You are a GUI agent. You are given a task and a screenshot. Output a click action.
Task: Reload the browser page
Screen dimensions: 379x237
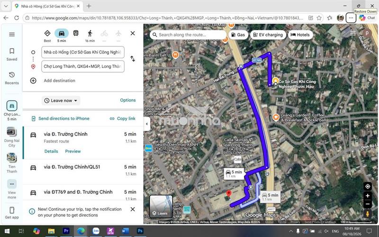click(17, 18)
